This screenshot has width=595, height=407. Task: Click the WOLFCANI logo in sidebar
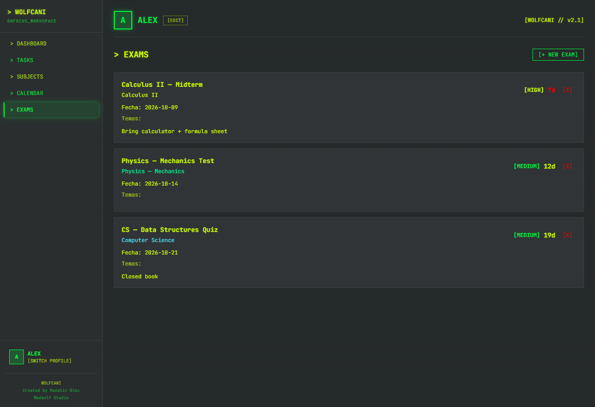tap(27, 12)
